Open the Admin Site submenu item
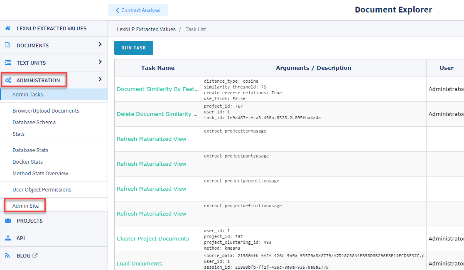The image size is (464, 270). click(x=25, y=206)
